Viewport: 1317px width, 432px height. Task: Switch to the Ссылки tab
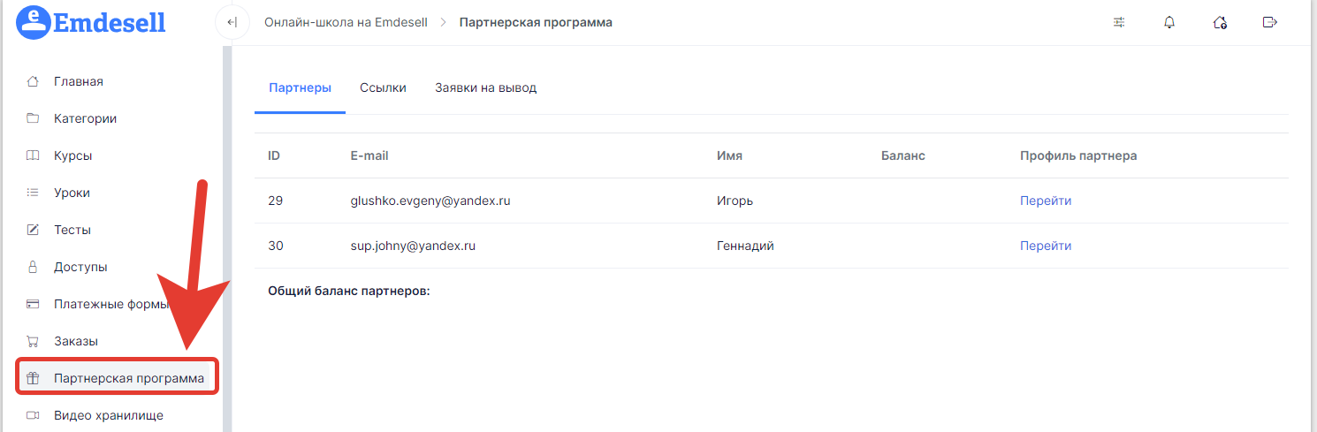(383, 87)
